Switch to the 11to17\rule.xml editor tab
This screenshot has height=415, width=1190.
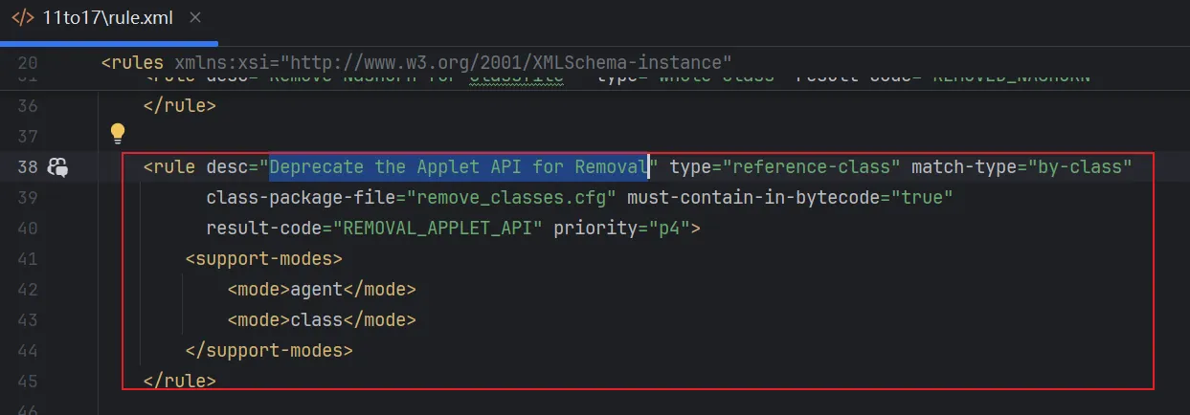click(x=108, y=20)
